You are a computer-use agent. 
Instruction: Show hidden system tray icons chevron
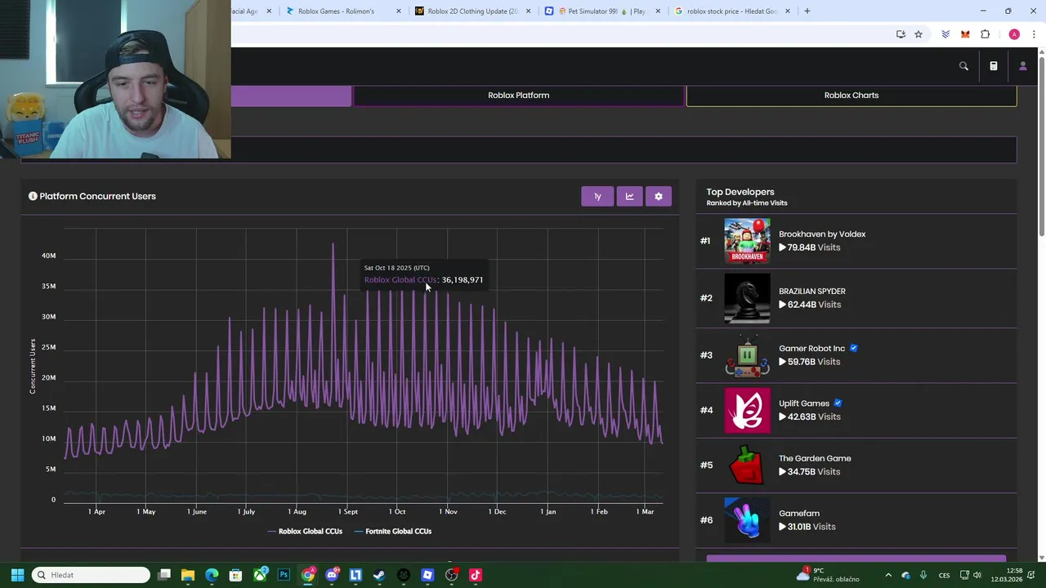[x=888, y=575]
